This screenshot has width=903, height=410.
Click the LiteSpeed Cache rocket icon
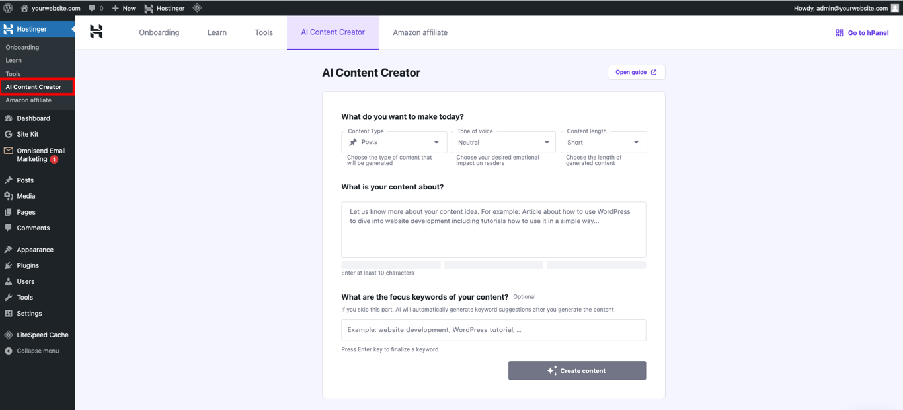9,335
